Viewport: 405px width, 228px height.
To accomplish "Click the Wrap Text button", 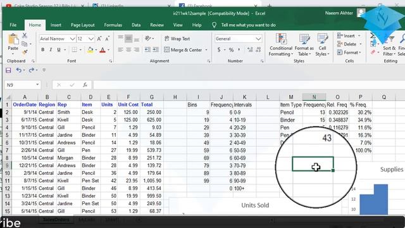I will [x=177, y=39].
